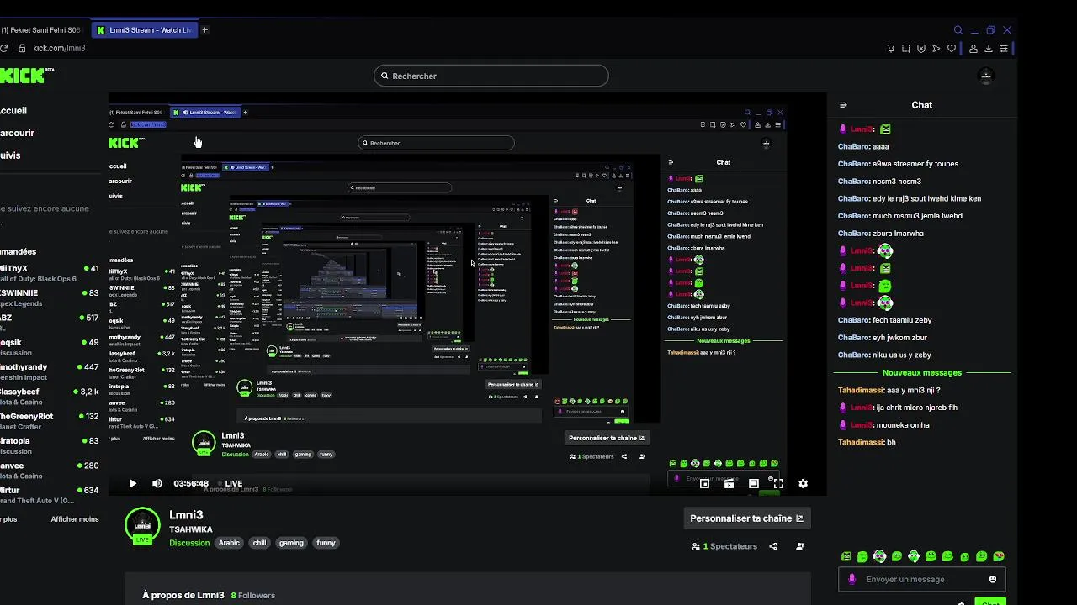Screen dimensions: 1077x605
Task: Click the pin icon in address bar
Action: tap(891, 49)
